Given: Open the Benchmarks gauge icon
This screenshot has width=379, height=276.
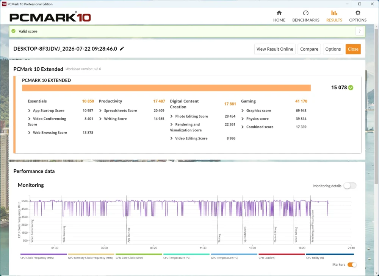Looking at the screenshot, I should coord(306,13).
